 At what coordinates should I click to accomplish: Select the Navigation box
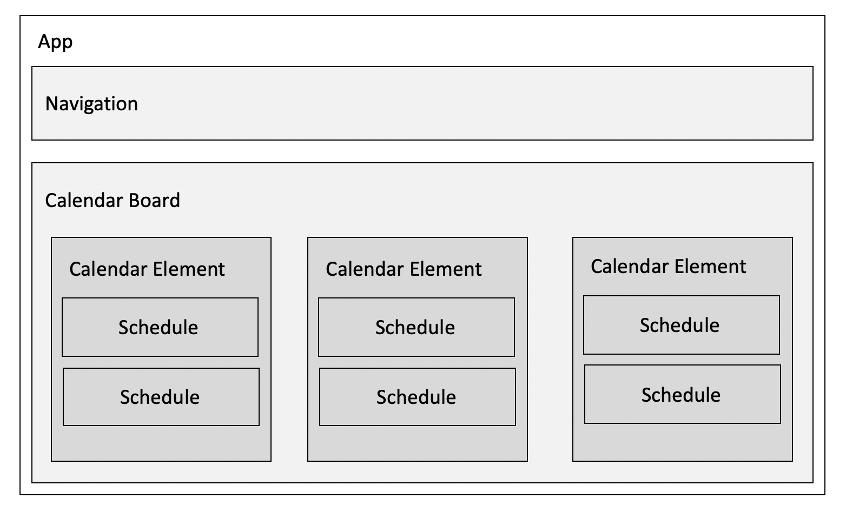click(422, 103)
